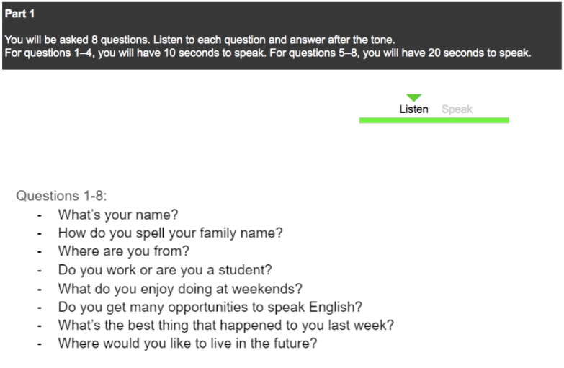The width and height of the screenshot is (564, 368).
Task: Click the question about the best thing last week
Action: click(226, 326)
